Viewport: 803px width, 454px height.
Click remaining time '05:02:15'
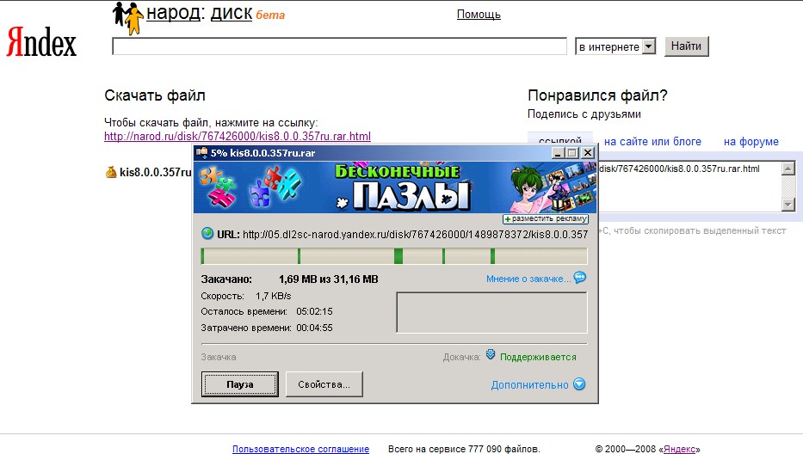(x=314, y=311)
